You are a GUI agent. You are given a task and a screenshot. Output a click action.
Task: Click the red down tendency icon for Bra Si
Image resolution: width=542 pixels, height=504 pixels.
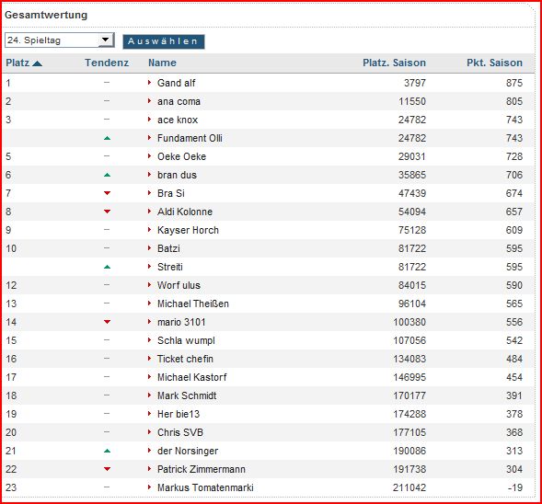point(107,193)
